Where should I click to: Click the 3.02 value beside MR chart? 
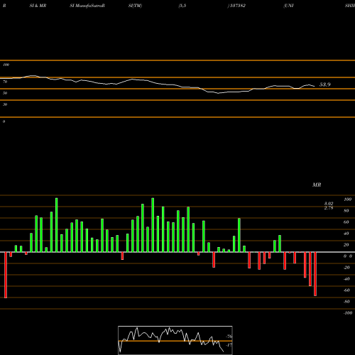point(329,204)
